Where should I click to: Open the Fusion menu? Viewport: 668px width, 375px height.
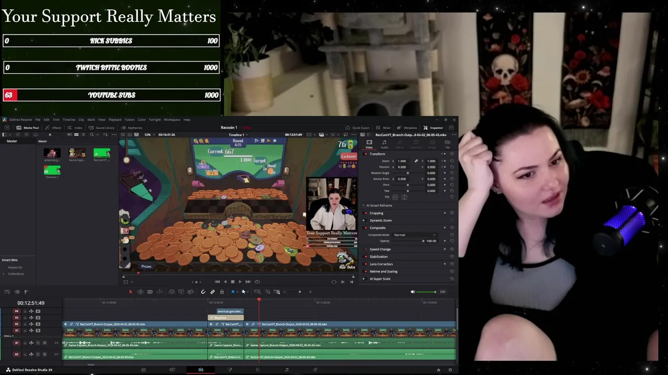[129, 120]
